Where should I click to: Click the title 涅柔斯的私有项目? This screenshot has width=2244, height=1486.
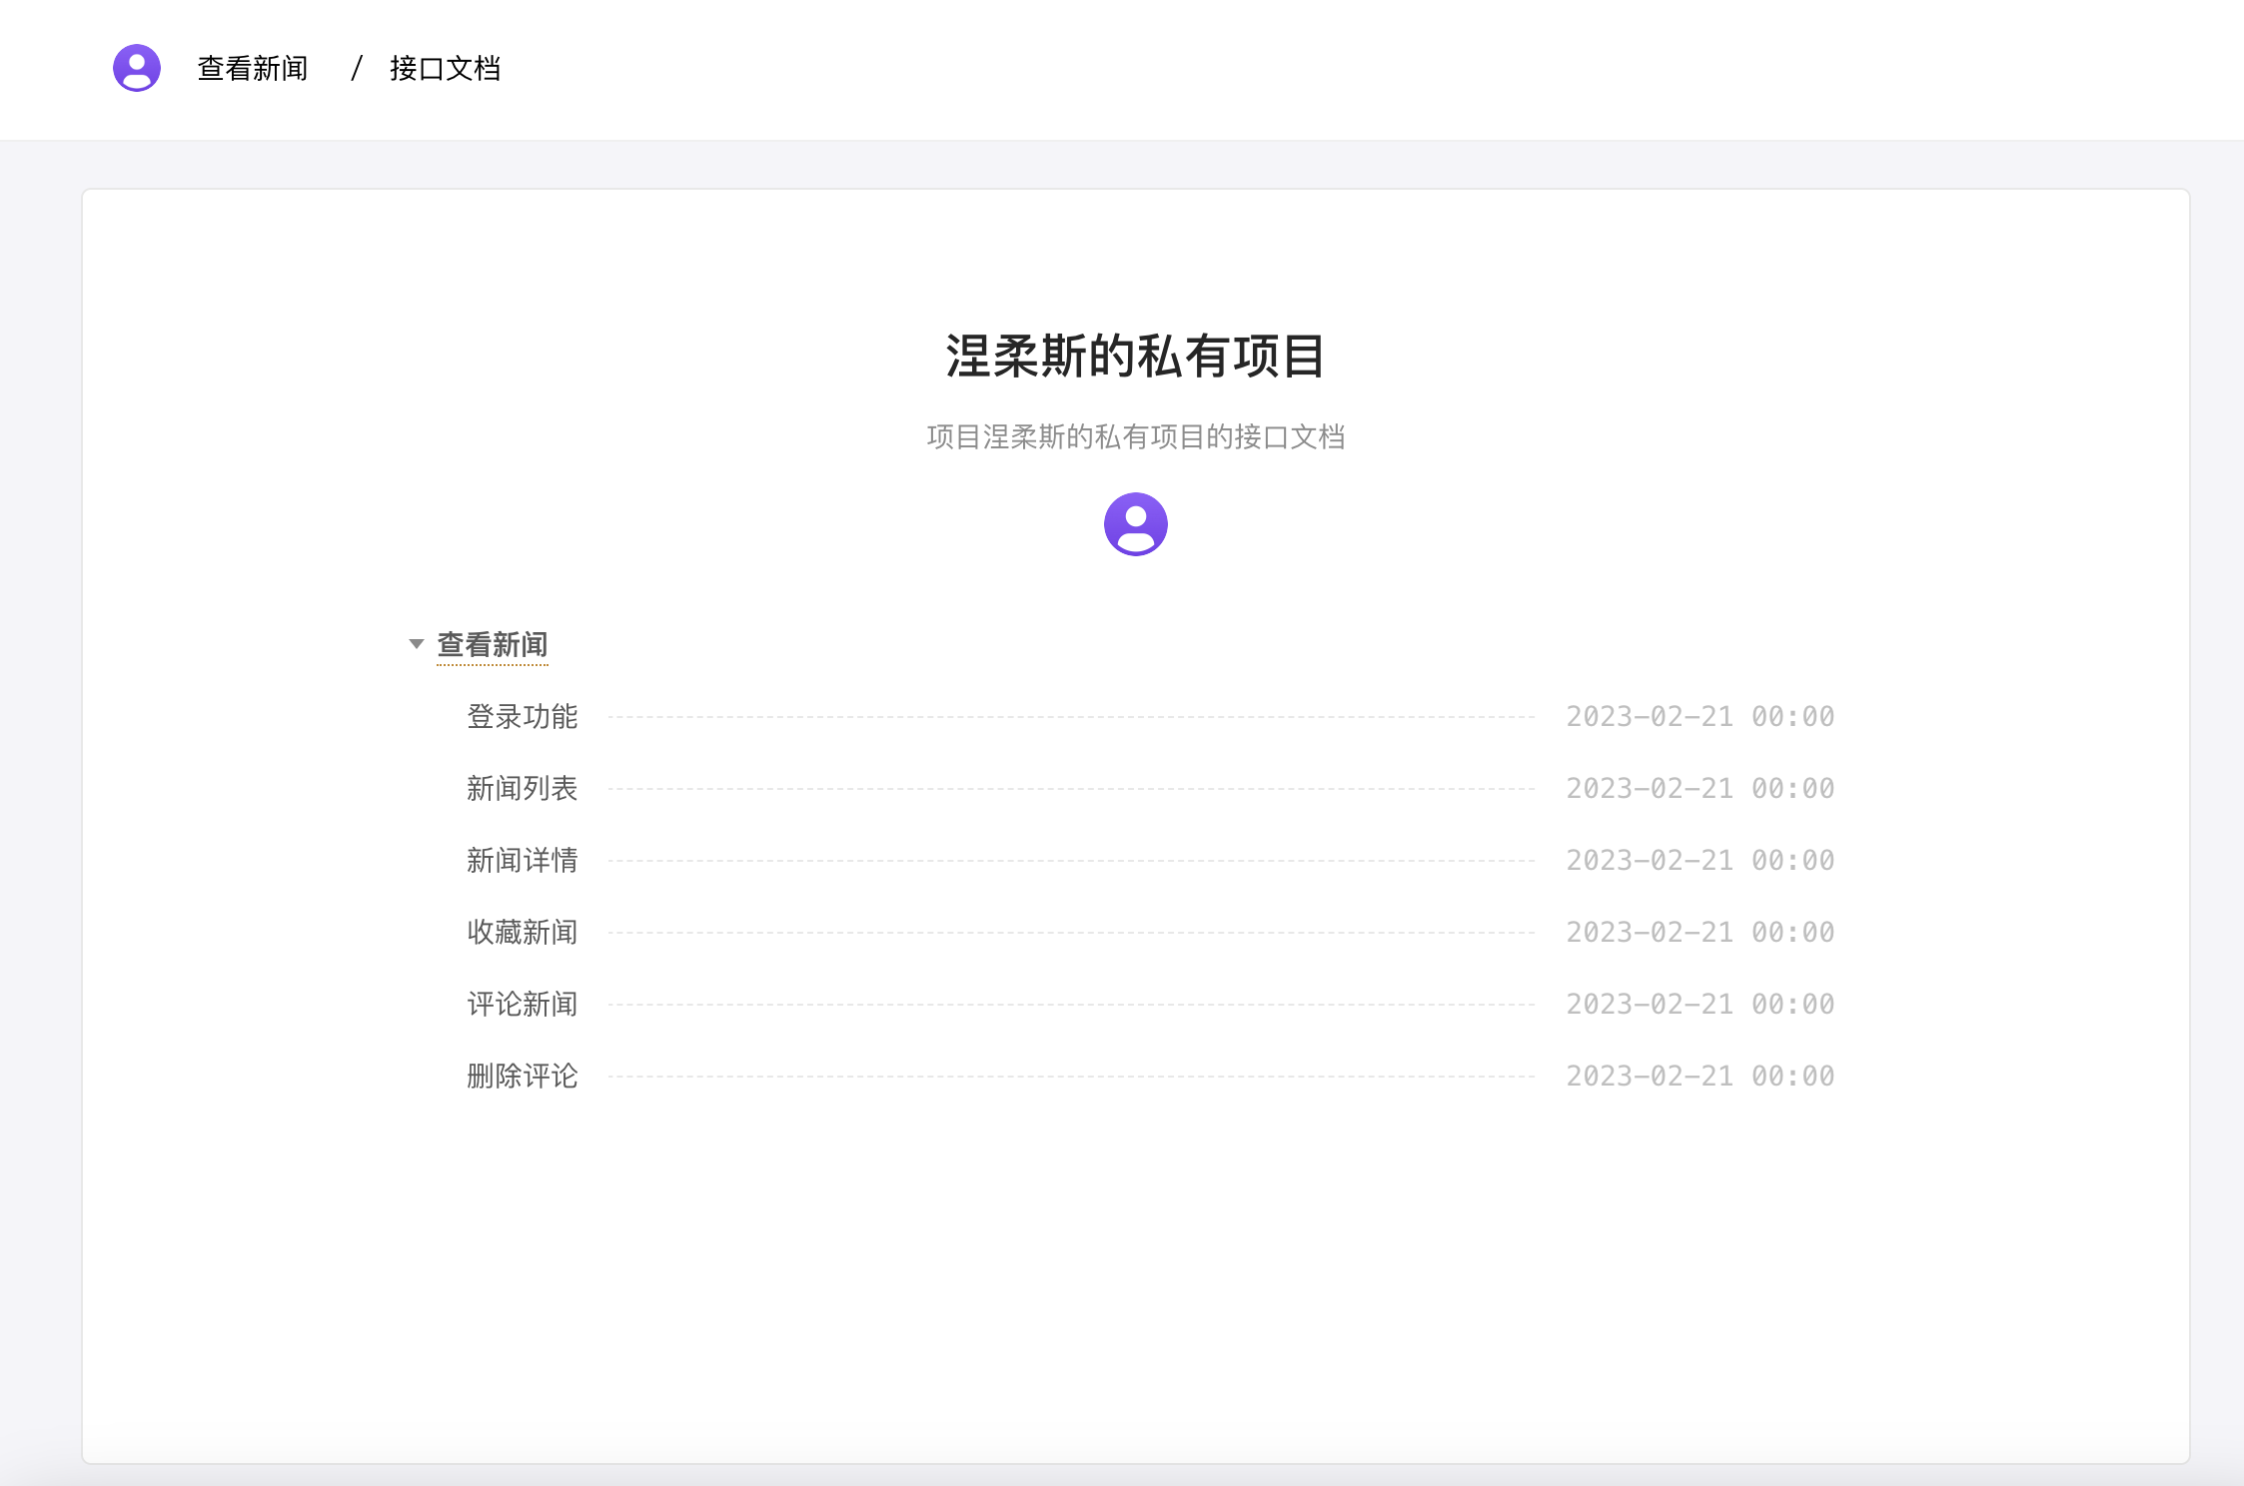(x=1136, y=357)
